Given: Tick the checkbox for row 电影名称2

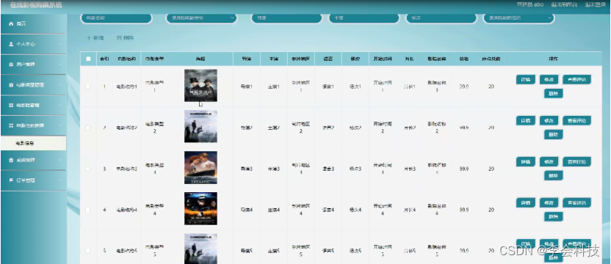Looking at the screenshot, I should click(87, 128).
